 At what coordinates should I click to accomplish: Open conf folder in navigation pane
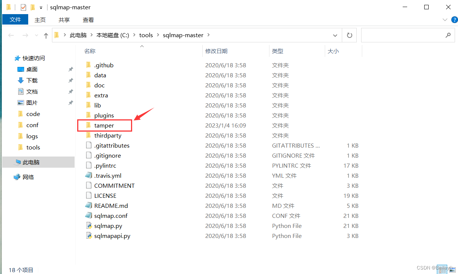pos(32,125)
